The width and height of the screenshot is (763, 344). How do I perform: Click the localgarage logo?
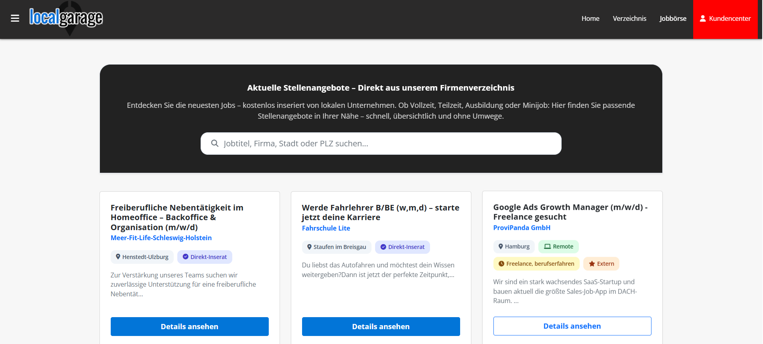[x=66, y=18]
